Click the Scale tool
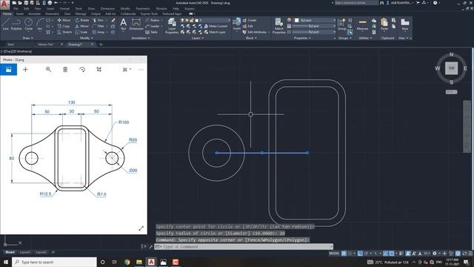This screenshot has width=474, height=267. click(x=81, y=32)
